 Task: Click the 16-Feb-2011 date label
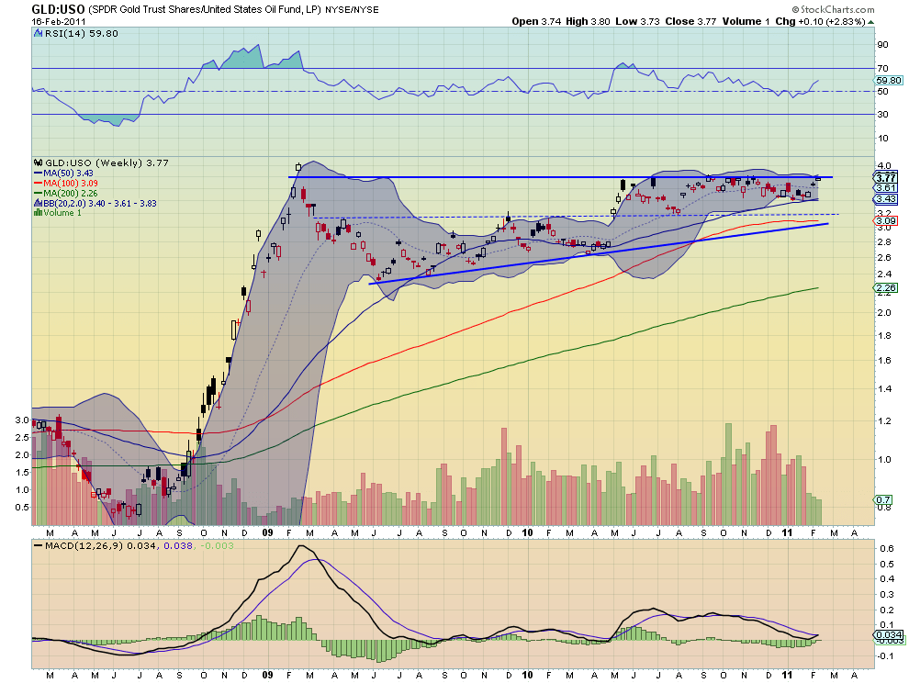tap(59, 21)
